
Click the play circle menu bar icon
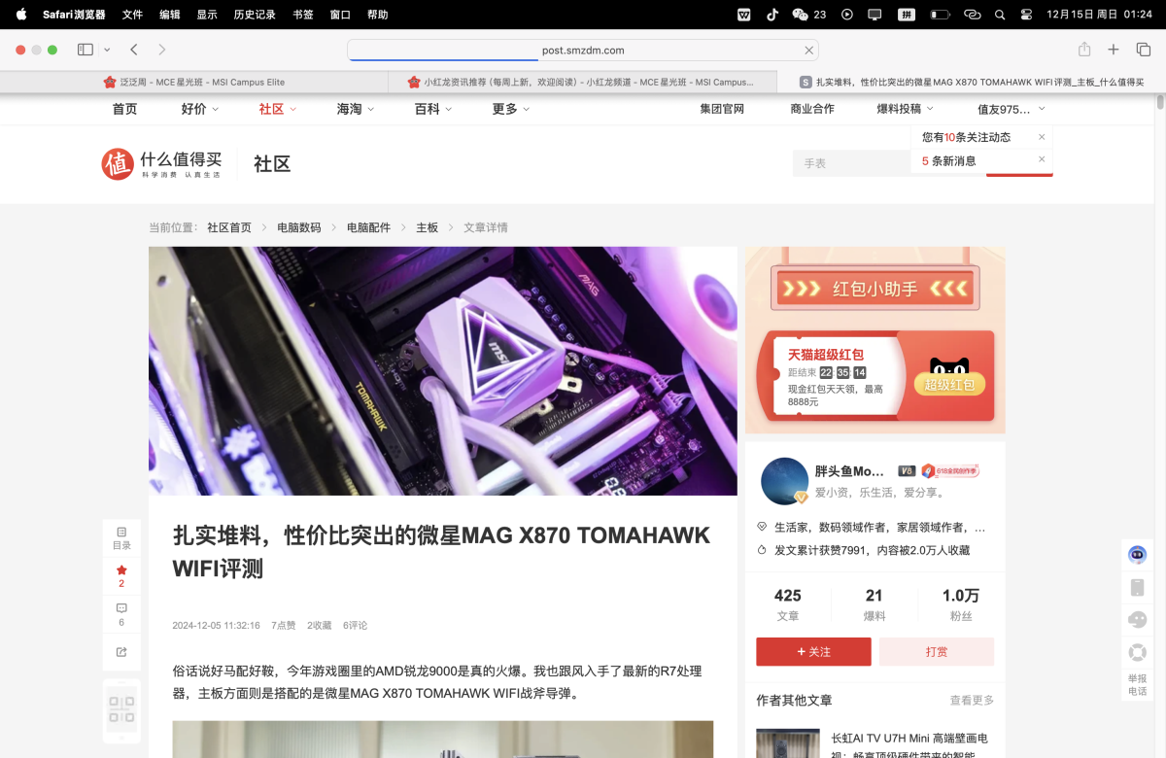pos(847,15)
